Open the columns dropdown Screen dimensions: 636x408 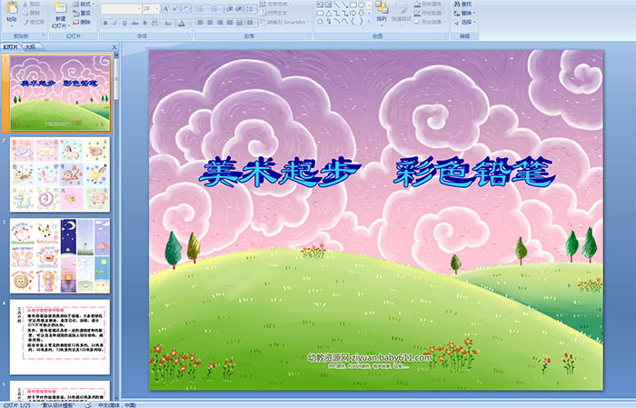coord(252,23)
